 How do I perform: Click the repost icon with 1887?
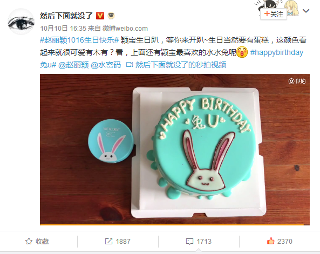[x=108, y=242]
